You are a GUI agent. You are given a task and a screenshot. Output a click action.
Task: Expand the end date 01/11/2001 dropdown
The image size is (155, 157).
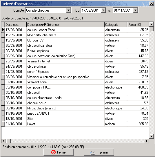[136, 10]
